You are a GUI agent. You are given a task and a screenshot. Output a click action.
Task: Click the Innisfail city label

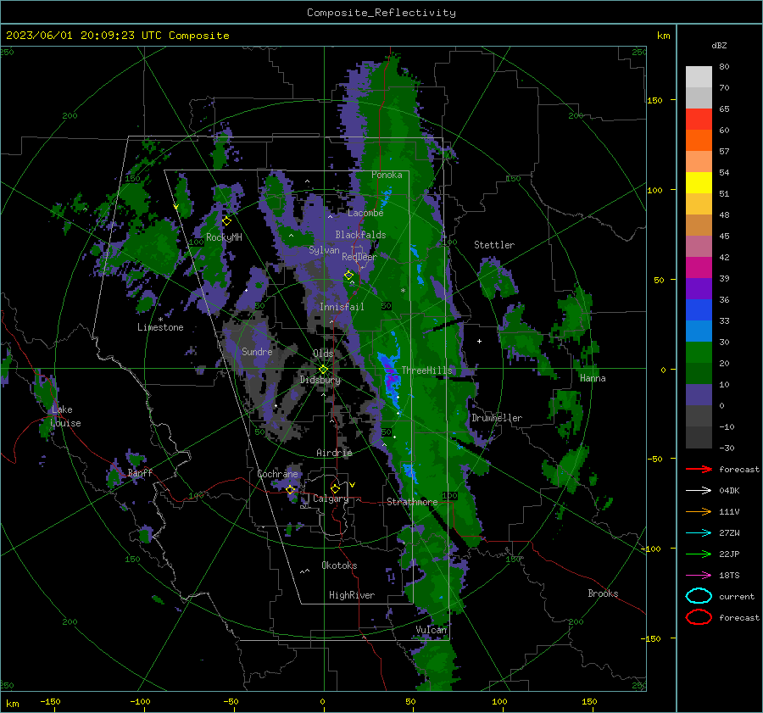pos(342,307)
